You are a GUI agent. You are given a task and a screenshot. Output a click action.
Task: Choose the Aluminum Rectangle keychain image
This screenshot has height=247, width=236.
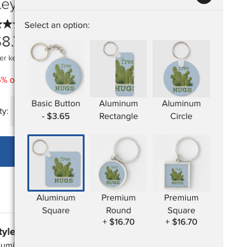118,69
